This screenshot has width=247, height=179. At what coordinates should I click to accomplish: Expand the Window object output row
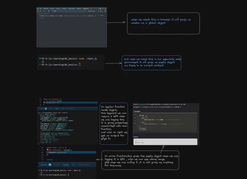click(x=68, y=16)
